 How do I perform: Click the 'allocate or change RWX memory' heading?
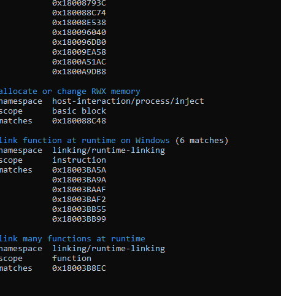click(x=70, y=92)
